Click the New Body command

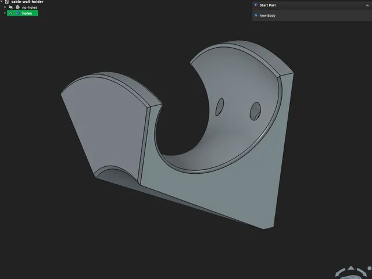click(267, 16)
